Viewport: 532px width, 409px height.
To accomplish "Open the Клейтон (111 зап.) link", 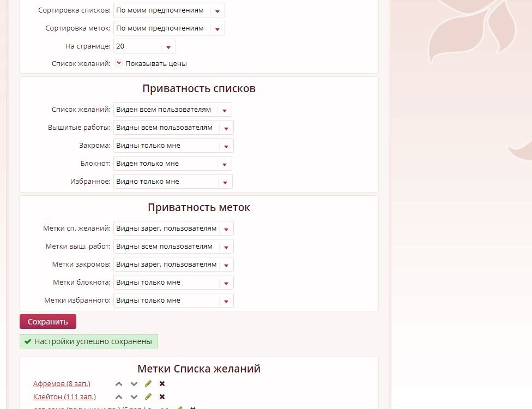I will click(x=63, y=397).
